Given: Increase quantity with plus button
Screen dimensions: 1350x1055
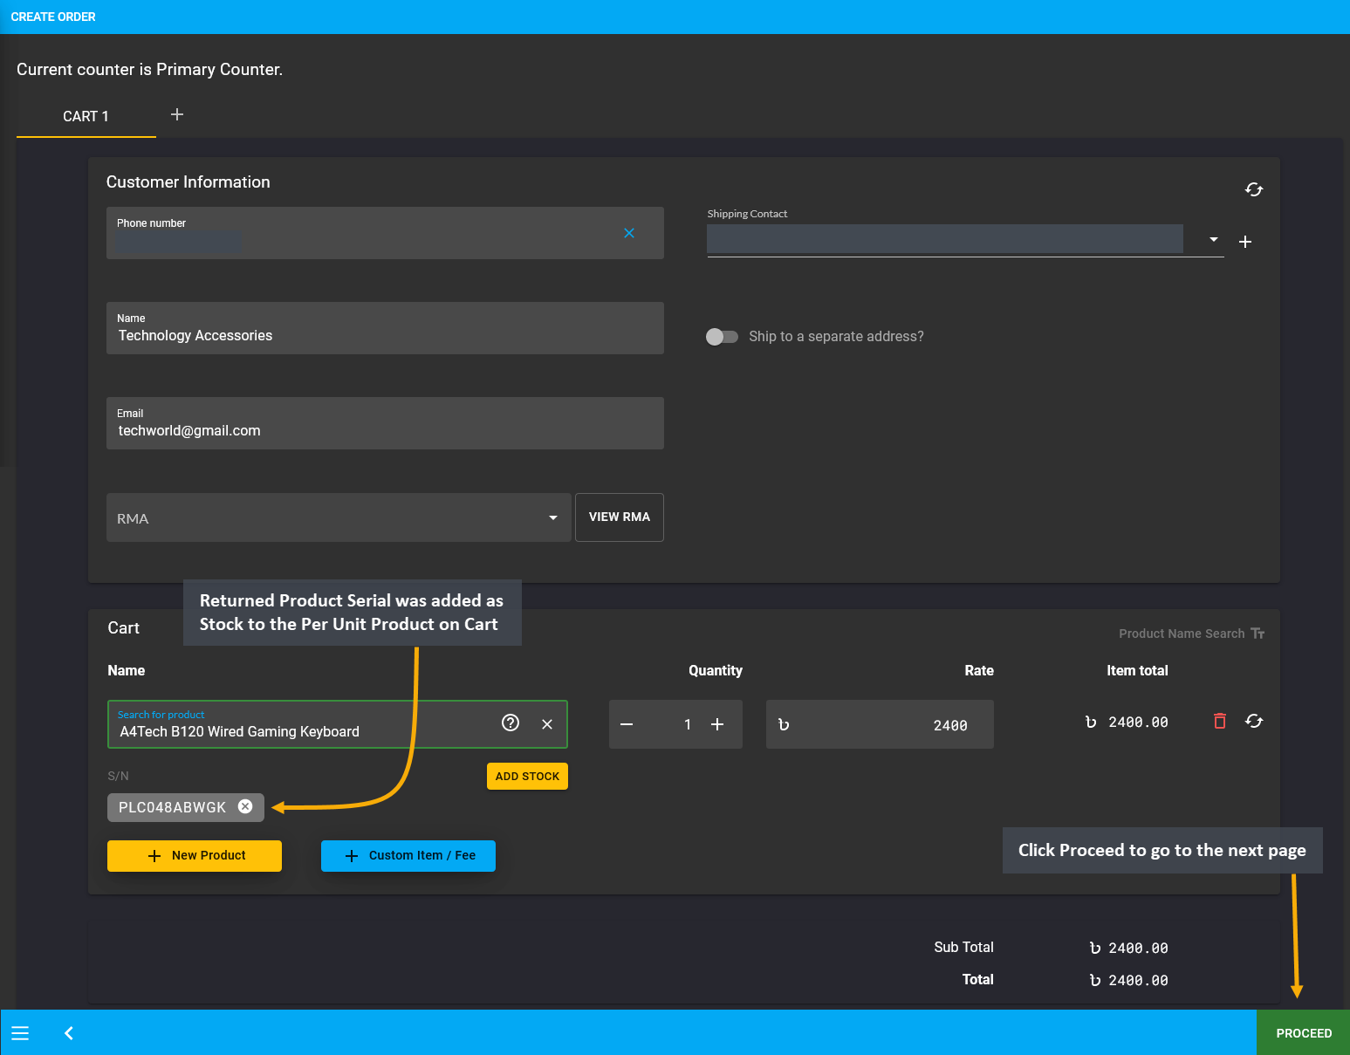Looking at the screenshot, I should 717,724.
